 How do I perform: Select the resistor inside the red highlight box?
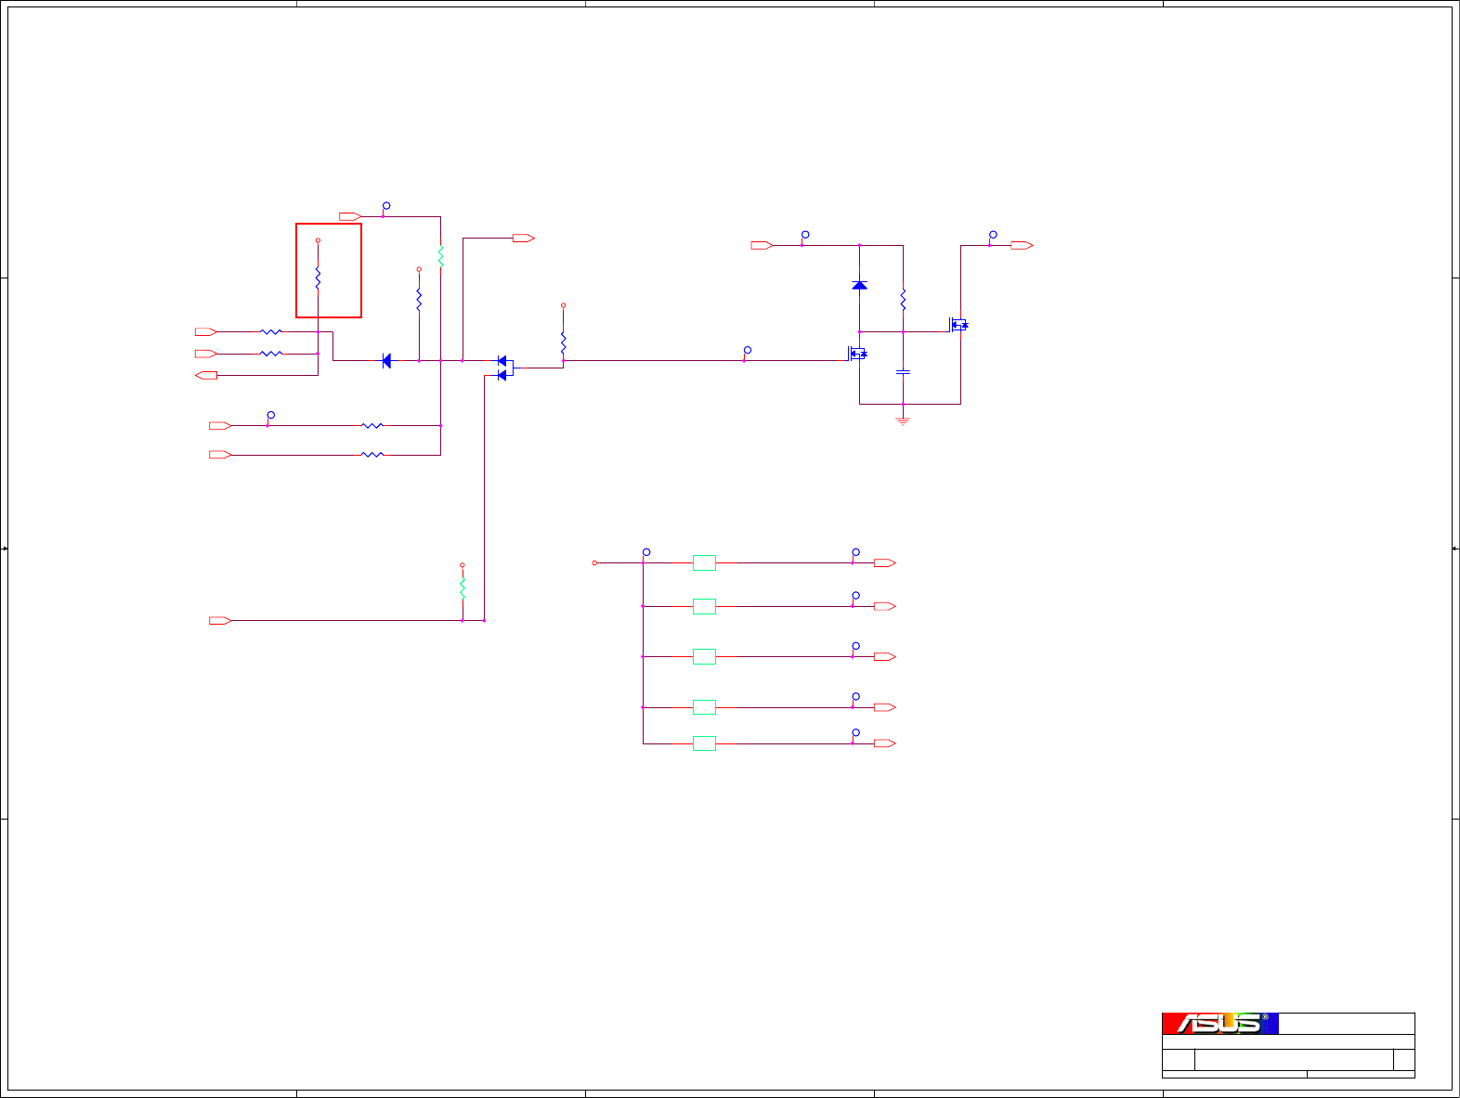click(318, 278)
